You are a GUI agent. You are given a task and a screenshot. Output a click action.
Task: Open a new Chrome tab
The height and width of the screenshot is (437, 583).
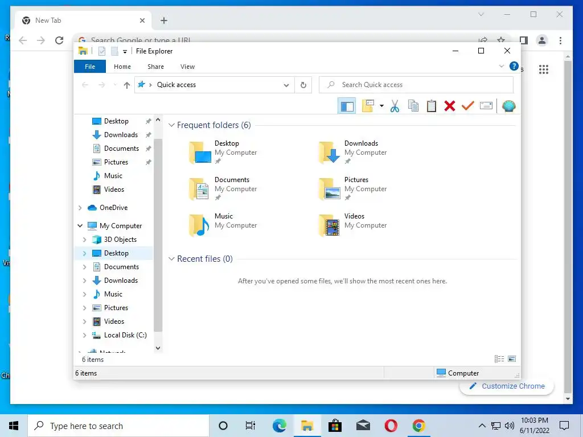164,20
